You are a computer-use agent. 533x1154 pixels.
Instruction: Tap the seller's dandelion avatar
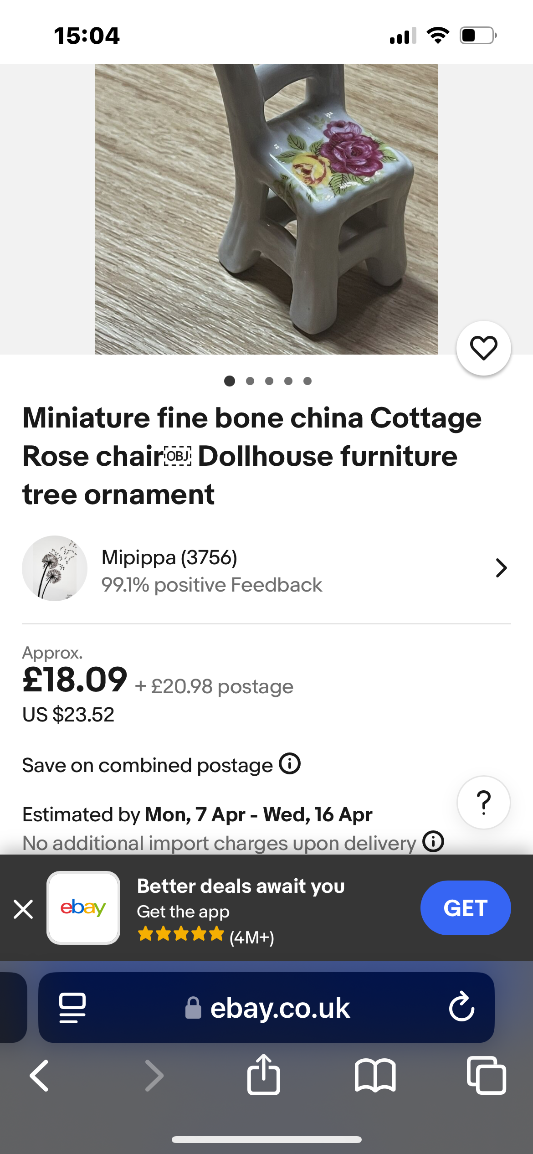point(55,568)
